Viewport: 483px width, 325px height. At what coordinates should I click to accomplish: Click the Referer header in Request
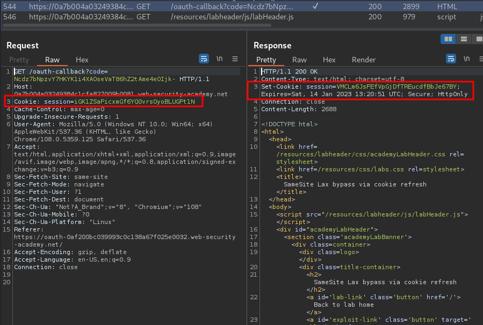pos(125,237)
